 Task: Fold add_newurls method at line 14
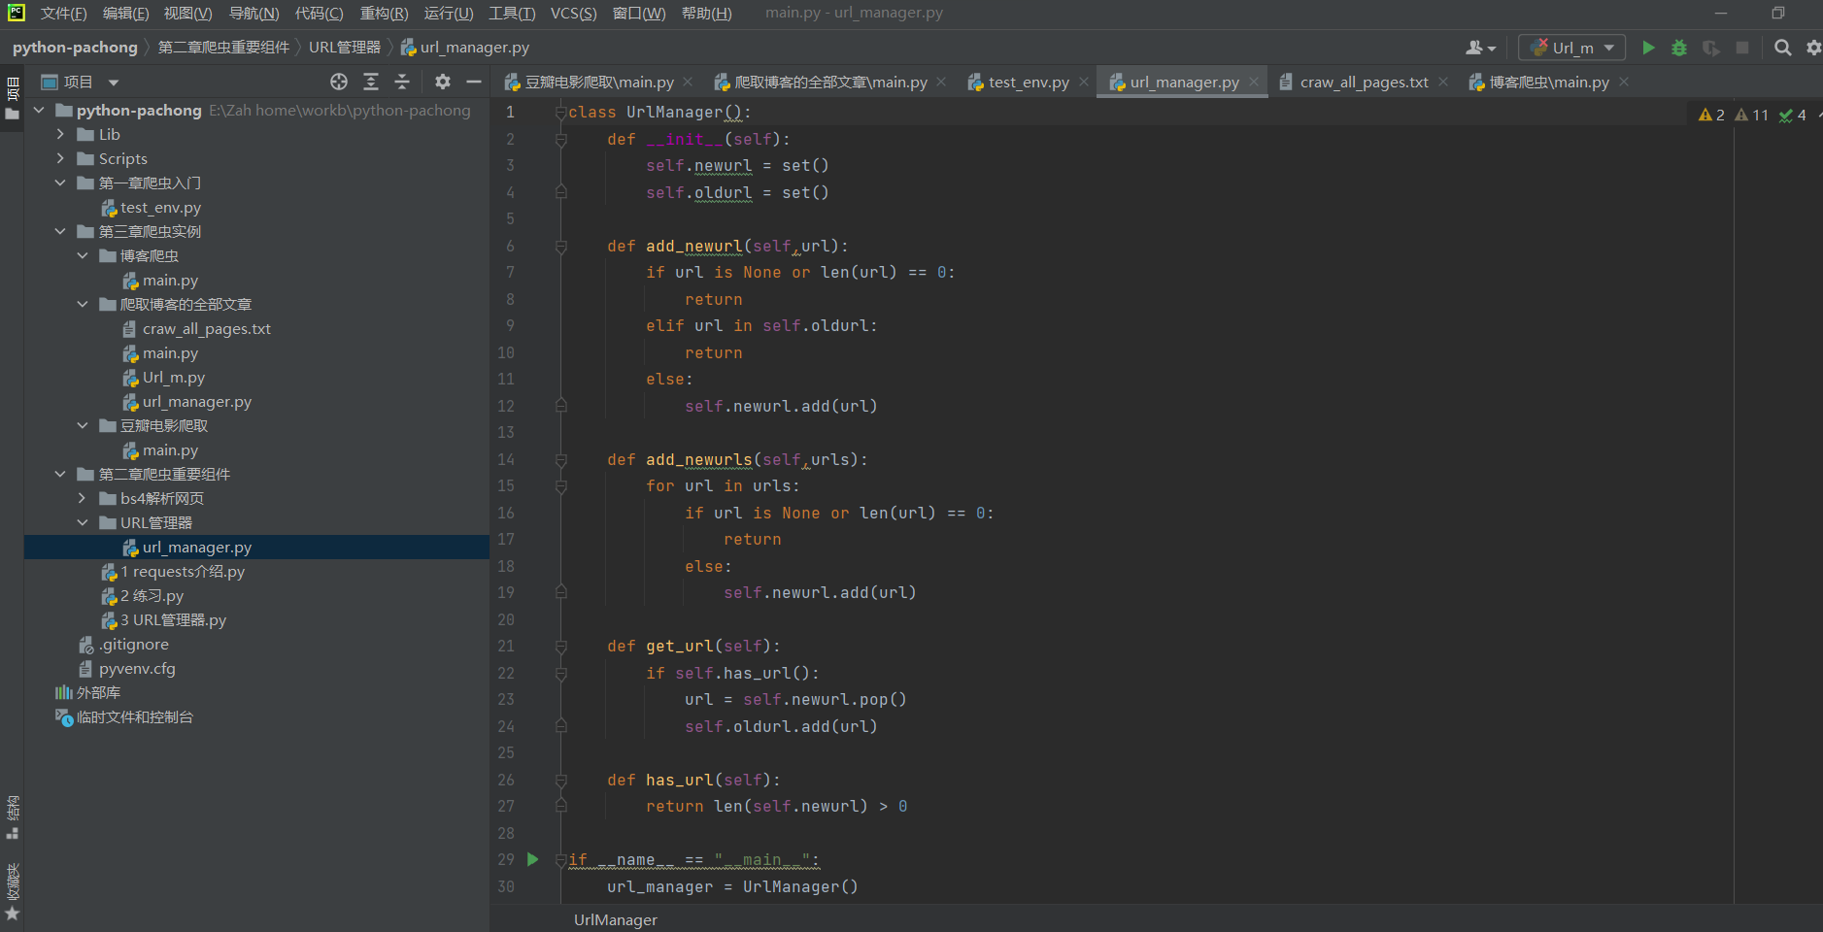point(560,460)
